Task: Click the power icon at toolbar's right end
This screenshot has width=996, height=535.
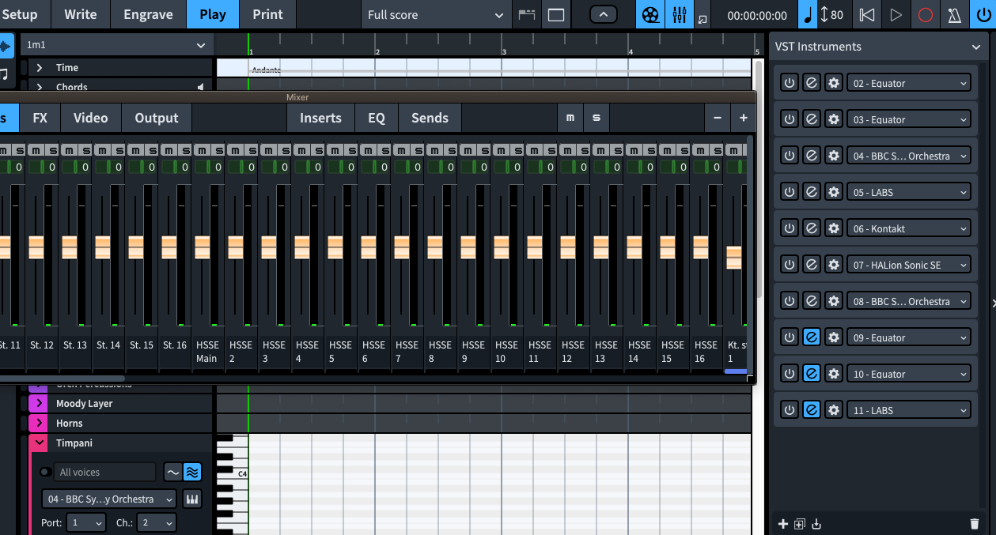Action: click(x=983, y=15)
